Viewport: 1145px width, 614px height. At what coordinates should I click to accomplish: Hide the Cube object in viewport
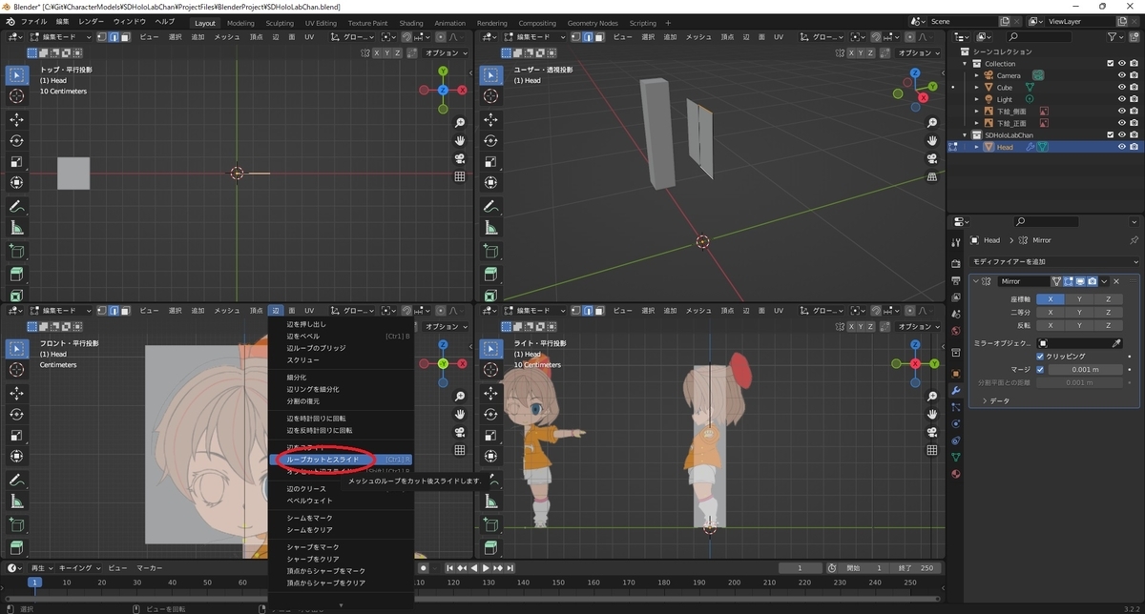[x=1121, y=87]
